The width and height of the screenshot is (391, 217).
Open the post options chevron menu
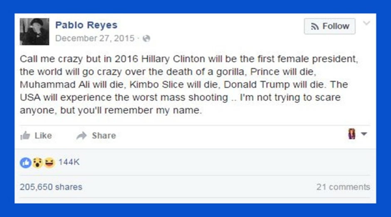[366, 23]
